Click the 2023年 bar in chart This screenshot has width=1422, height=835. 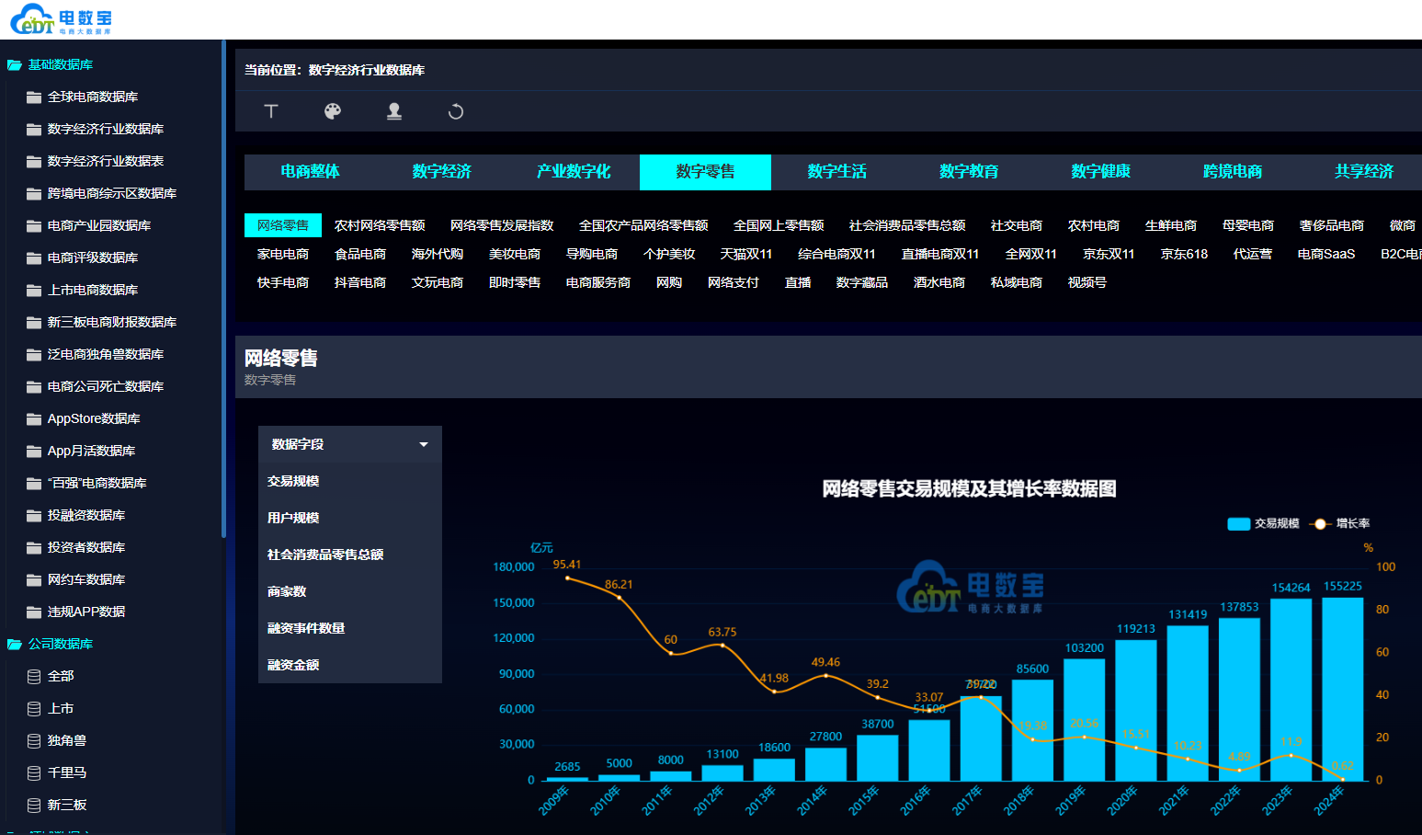(x=1290, y=690)
